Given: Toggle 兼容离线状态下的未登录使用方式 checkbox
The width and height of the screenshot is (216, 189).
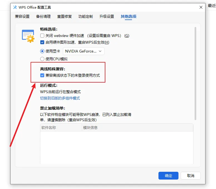Looking at the screenshot, I should pyautogui.click(x=42, y=75).
